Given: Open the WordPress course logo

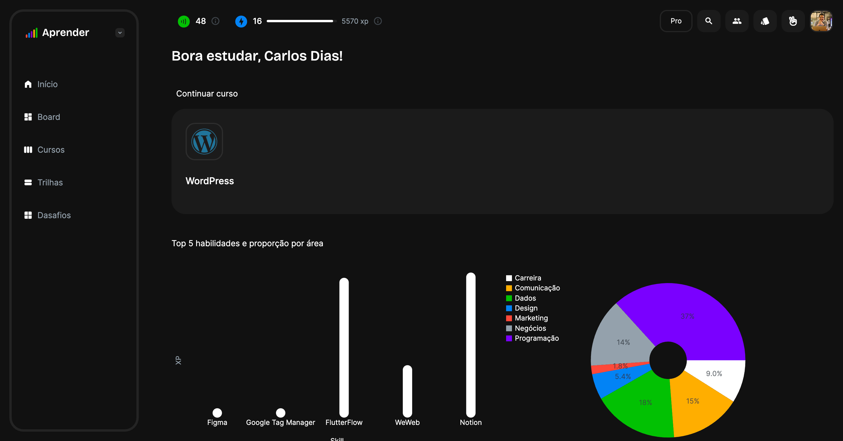Looking at the screenshot, I should pos(204,141).
